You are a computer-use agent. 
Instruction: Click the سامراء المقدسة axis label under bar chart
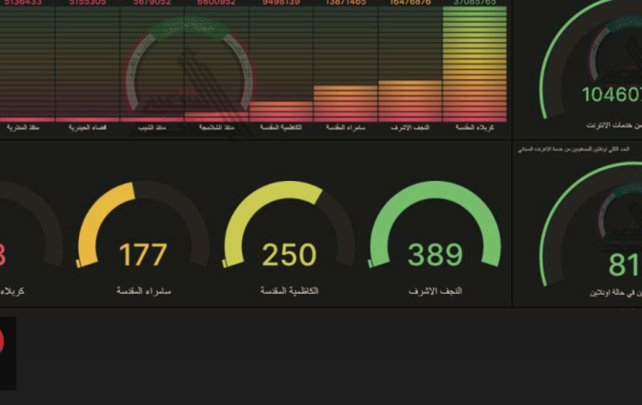[345, 128]
